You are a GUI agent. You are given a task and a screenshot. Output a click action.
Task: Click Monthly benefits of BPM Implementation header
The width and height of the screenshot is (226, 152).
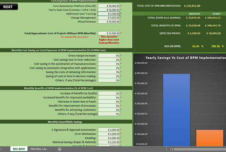tap(58, 88)
